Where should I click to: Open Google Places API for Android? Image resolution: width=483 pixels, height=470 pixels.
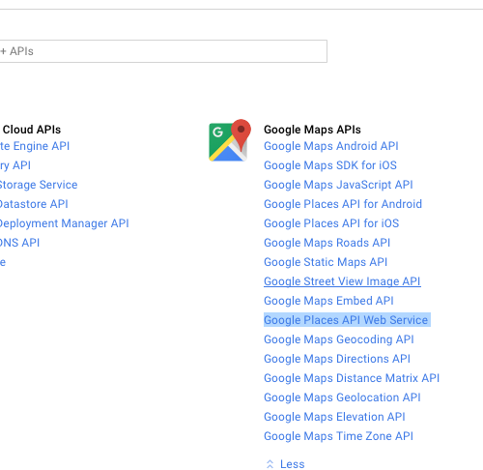(343, 204)
